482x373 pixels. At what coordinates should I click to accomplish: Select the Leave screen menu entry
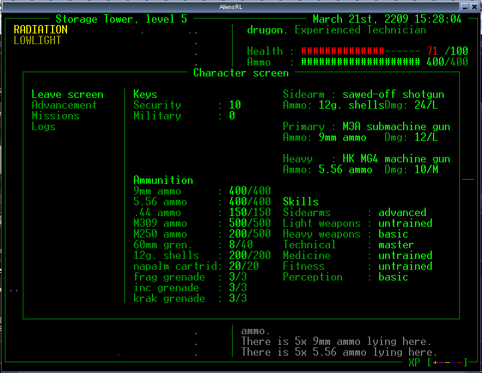tap(68, 94)
